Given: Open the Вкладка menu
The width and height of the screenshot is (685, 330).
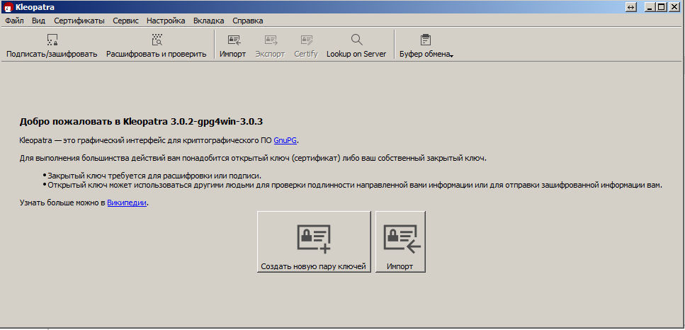Looking at the screenshot, I should [209, 21].
